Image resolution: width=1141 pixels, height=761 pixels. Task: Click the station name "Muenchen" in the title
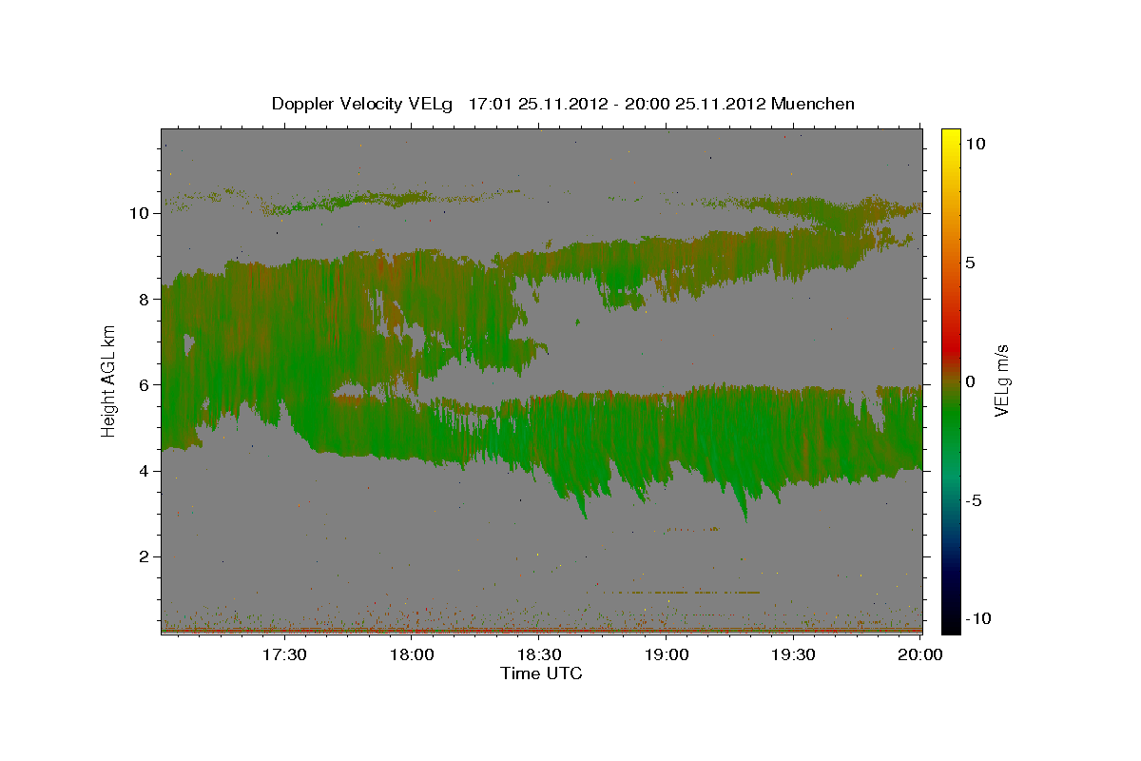(x=813, y=104)
